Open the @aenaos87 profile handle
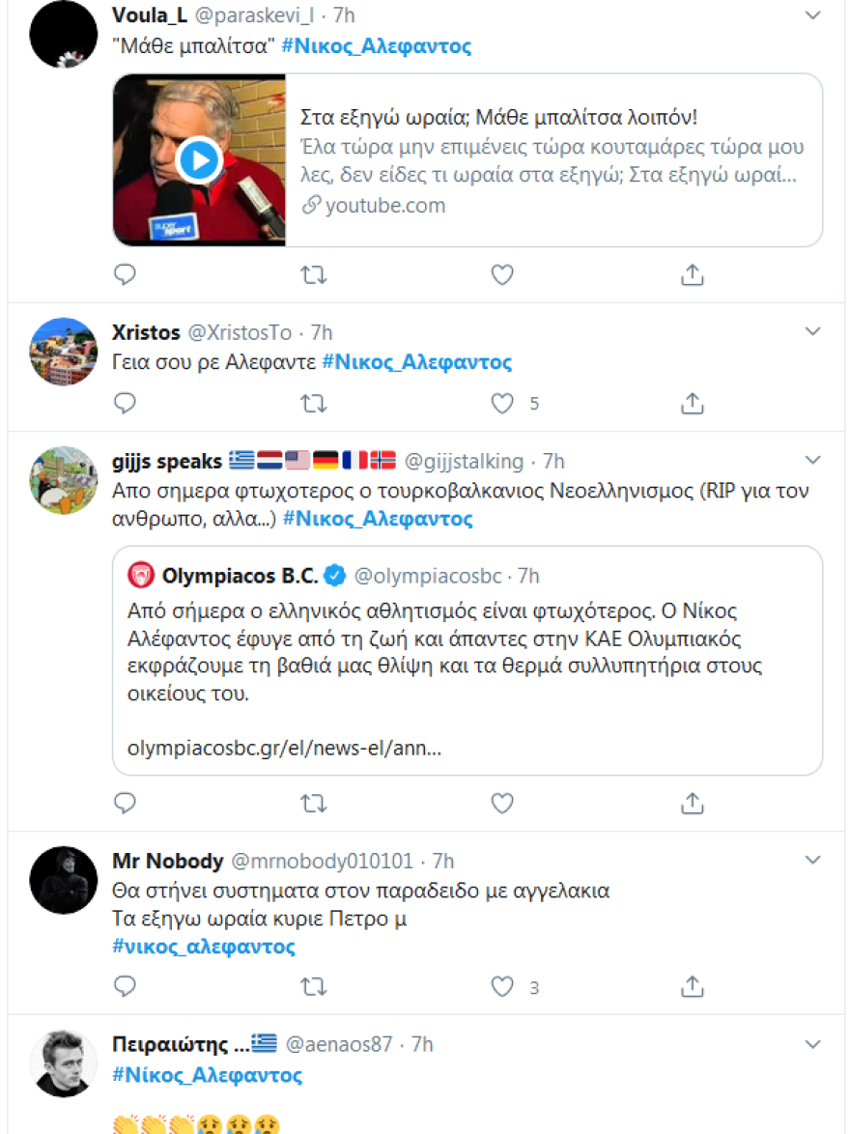Viewport: 850px width, 1134px height. click(338, 1044)
